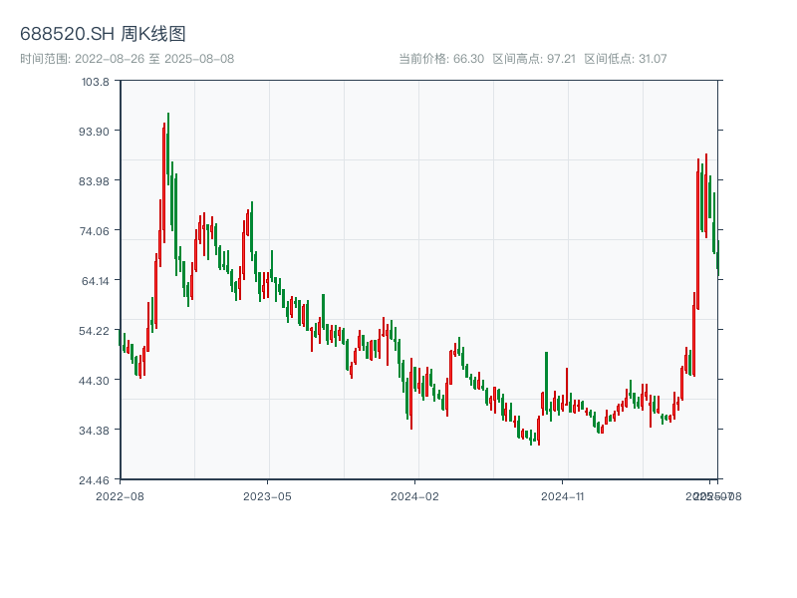Image resolution: width=797 pixels, height=598 pixels.
Task: Click the y-axis label 74.06
Action: pos(94,231)
